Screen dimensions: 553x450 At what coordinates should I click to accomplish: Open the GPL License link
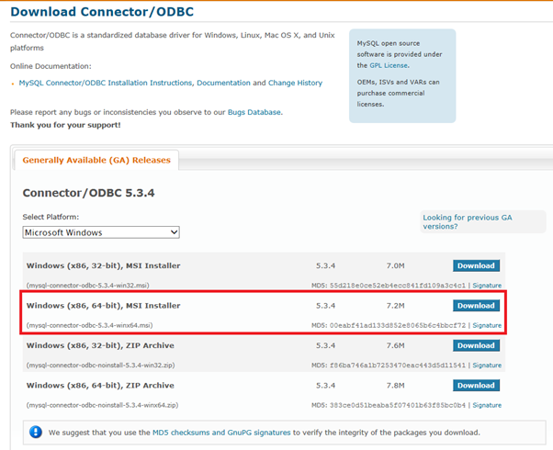pyautogui.click(x=389, y=65)
